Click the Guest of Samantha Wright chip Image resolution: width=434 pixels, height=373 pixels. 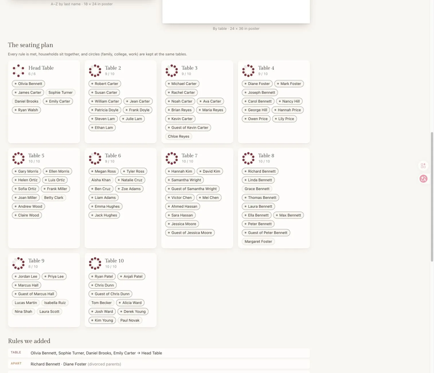[192, 189]
